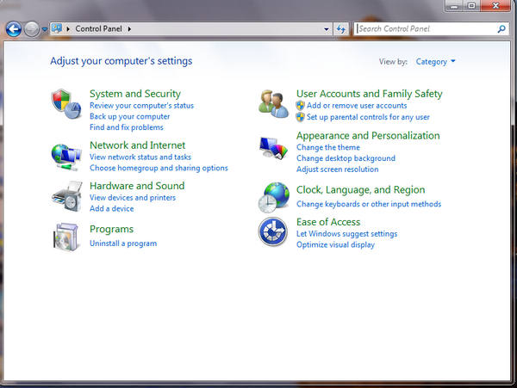Open Clock, Language, and Region category
Screen dimensions: 517x388
(x=361, y=190)
